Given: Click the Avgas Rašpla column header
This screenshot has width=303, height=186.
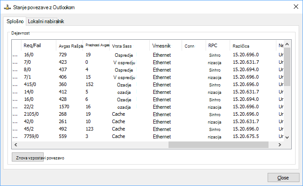Looking at the screenshot, I should [x=69, y=46].
